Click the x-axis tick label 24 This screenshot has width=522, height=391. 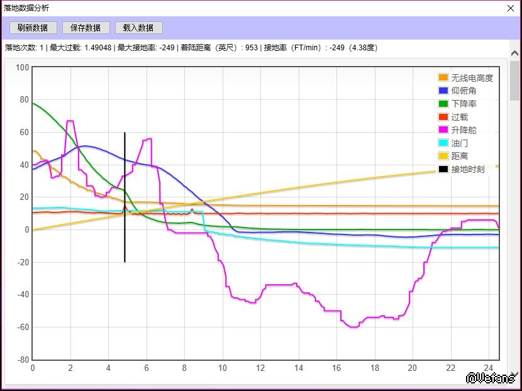point(488,368)
